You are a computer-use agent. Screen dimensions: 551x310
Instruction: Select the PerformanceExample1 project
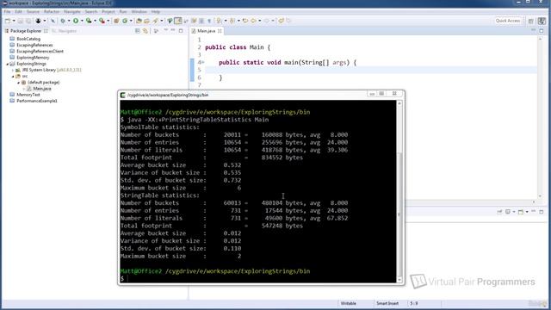(36, 101)
